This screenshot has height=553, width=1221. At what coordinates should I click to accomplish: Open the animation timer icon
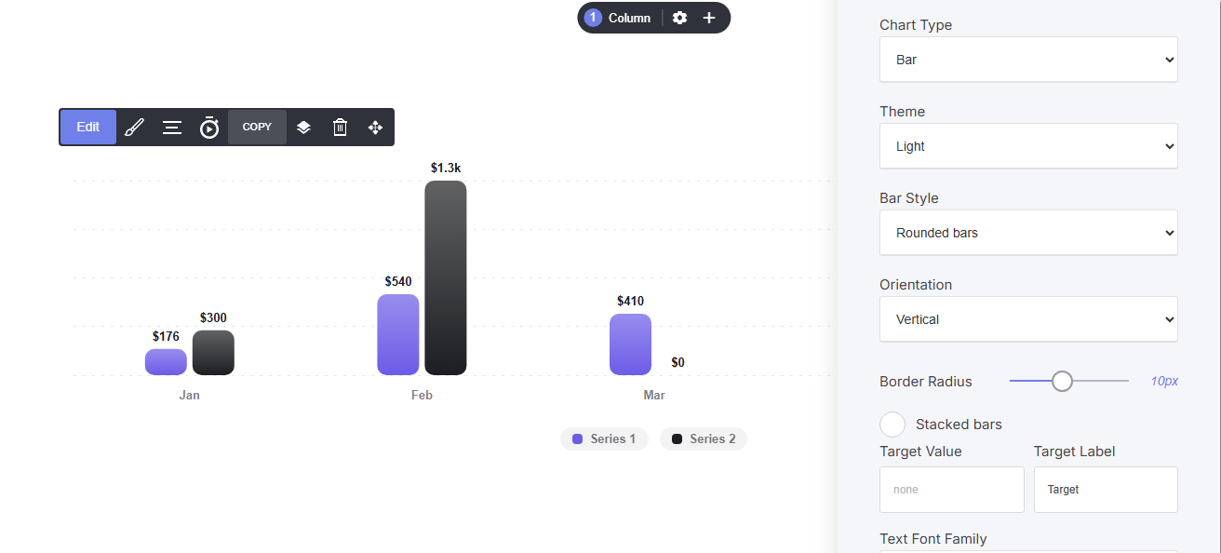[x=209, y=128]
